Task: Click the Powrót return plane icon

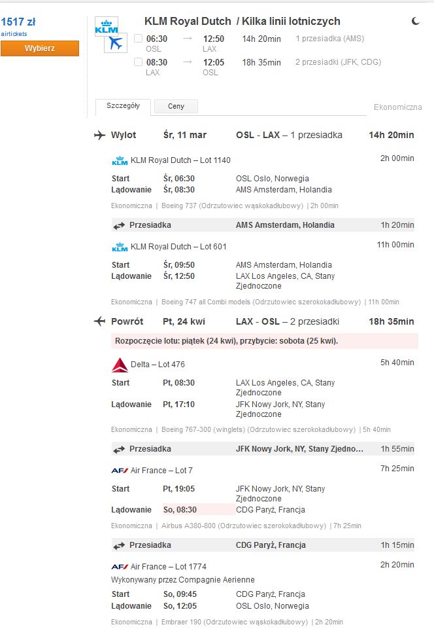Action: pos(100,321)
